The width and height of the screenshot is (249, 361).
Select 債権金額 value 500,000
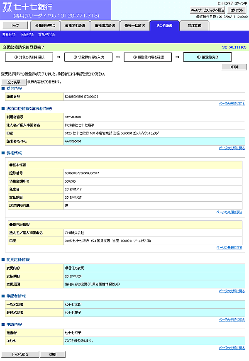point(70,181)
